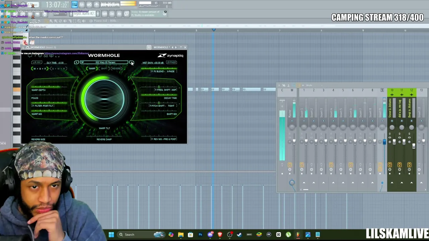Click the clock icon under Insert 5
Viewport: 429px width, 241px height.
click(341, 170)
